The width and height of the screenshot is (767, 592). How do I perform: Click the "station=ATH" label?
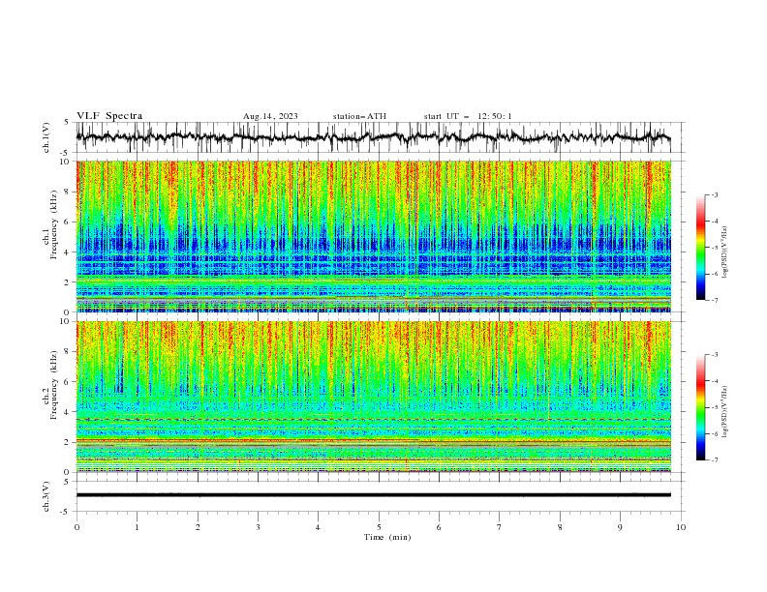pos(359,116)
